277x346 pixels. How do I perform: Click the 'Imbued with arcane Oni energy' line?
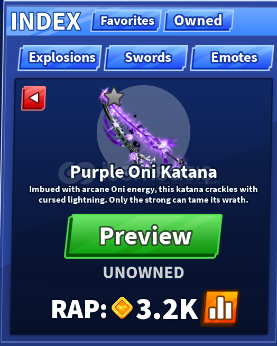pyautogui.click(x=143, y=189)
